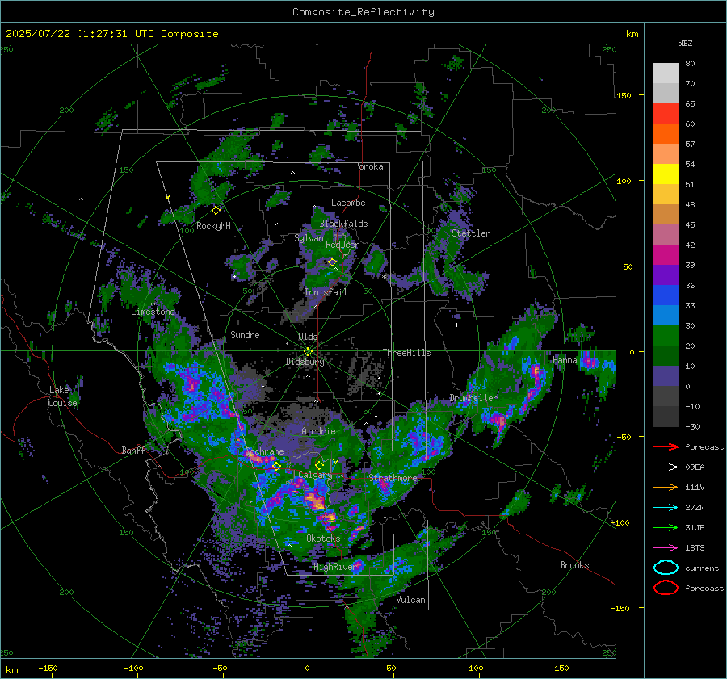This screenshot has width=727, height=679.
Task: Click the 111V legend text
Action: [695, 487]
